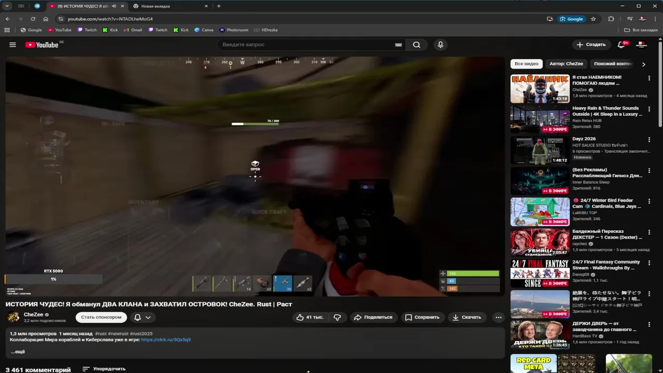
Task: Open the browser extensions puzzle icon
Action: [x=611, y=19]
